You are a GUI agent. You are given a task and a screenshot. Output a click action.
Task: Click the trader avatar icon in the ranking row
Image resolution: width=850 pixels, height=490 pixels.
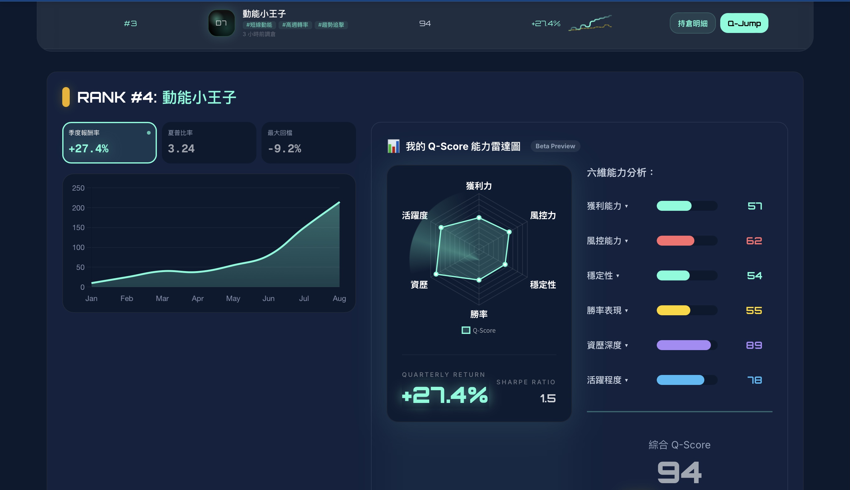221,23
